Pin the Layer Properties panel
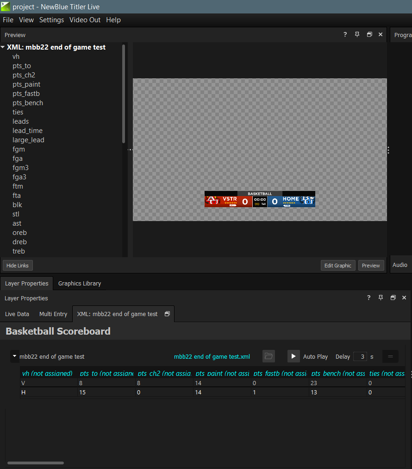The image size is (412, 469). click(381, 298)
